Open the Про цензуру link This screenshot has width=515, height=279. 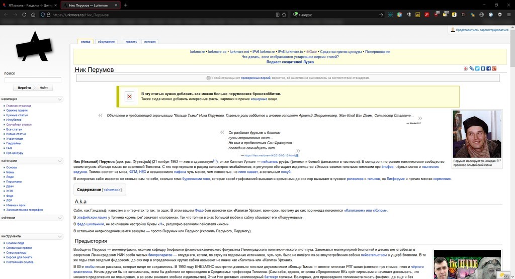15,153
